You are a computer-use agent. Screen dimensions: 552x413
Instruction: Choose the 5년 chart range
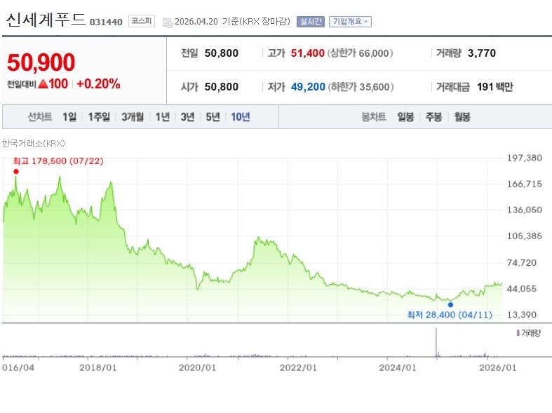tap(213, 117)
